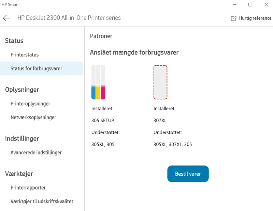Click the missing black cartridge placeholder outline

click(160, 82)
